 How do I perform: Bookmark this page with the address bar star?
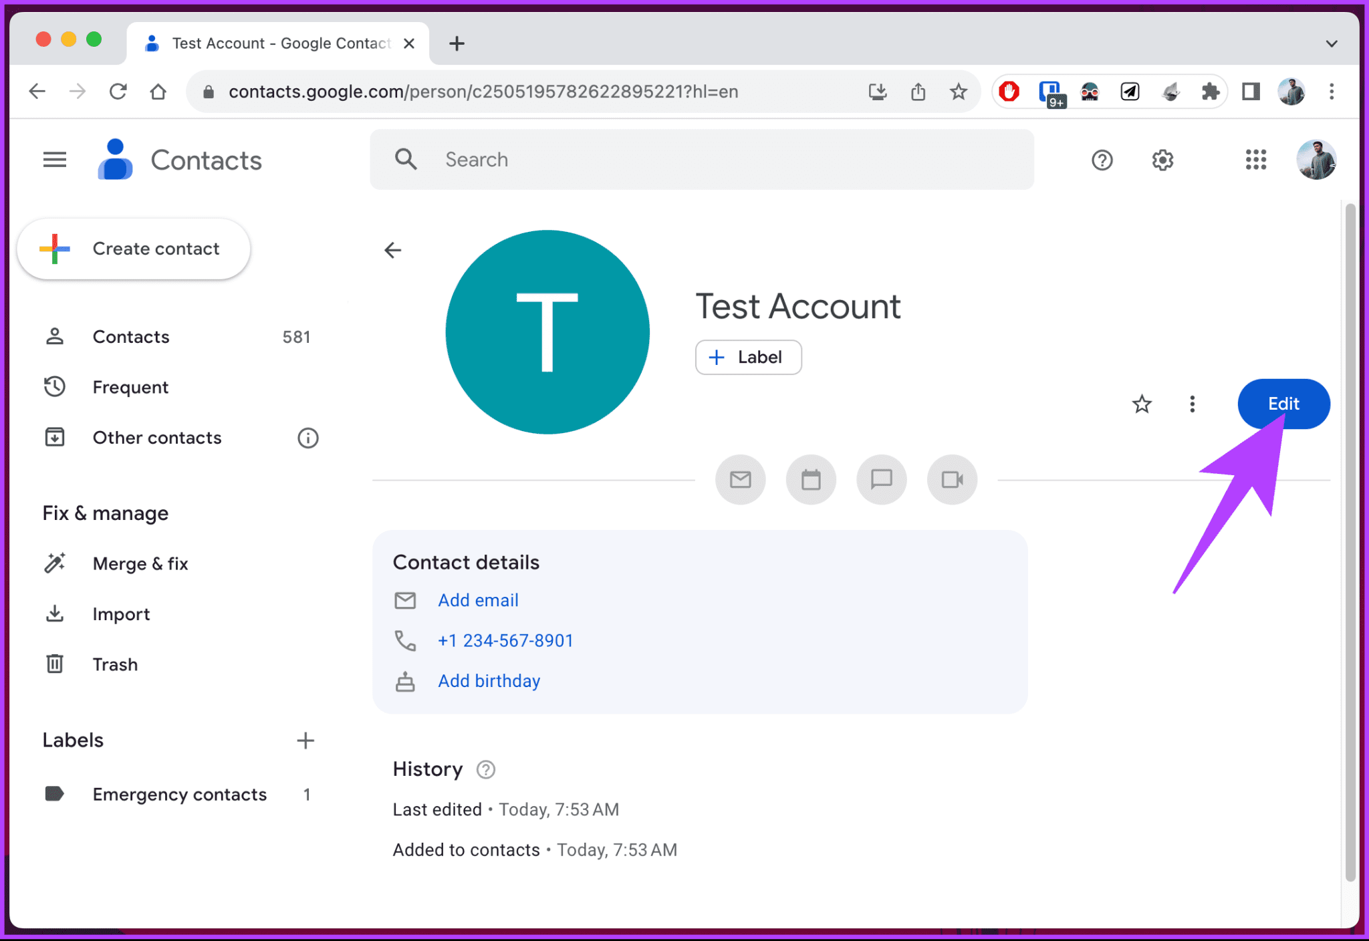(959, 92)
